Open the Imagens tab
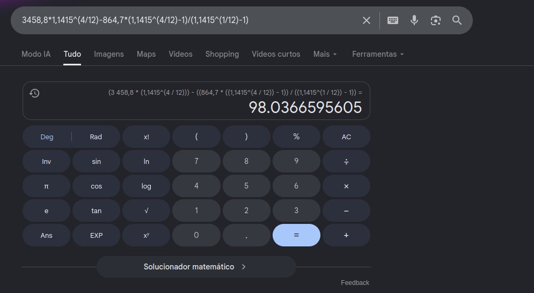This screenshot has height=293, width=534. (109, 54)
